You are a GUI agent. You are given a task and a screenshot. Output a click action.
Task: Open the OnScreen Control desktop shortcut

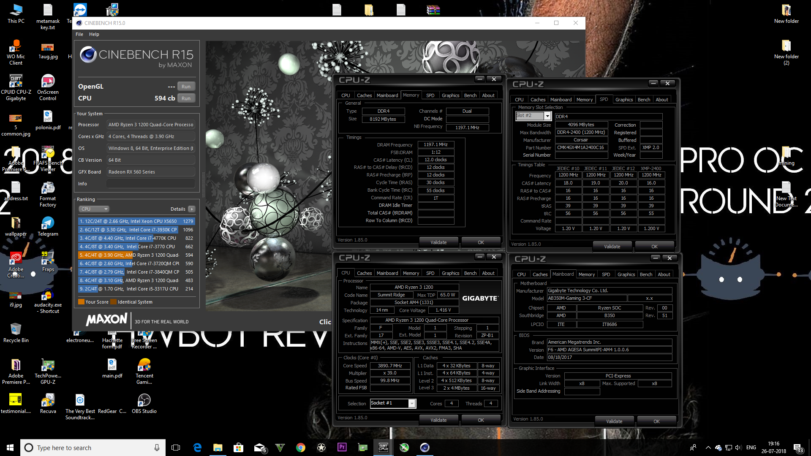[x=48, y=88]
